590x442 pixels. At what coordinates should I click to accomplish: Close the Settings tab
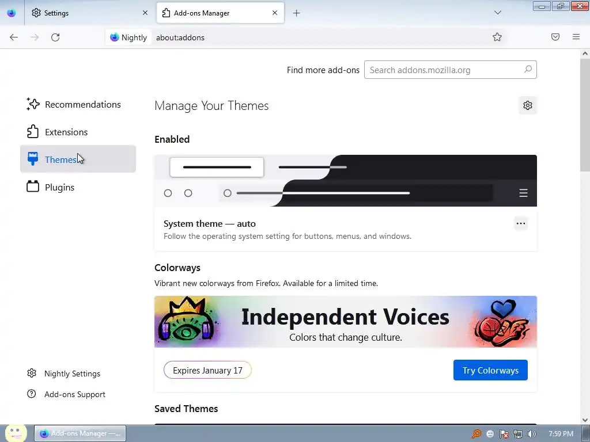click(x=145, y=13)
